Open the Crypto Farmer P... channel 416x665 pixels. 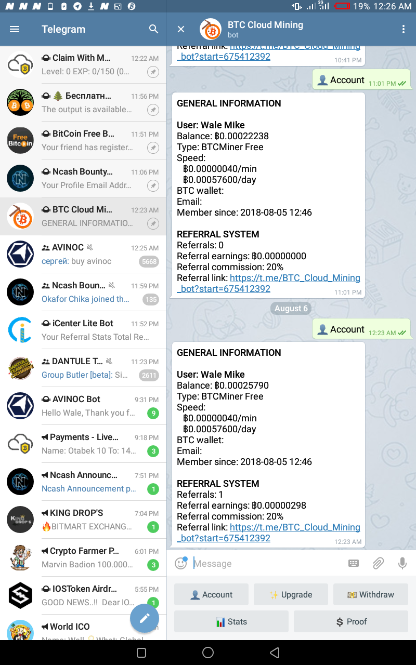[83, 557]
